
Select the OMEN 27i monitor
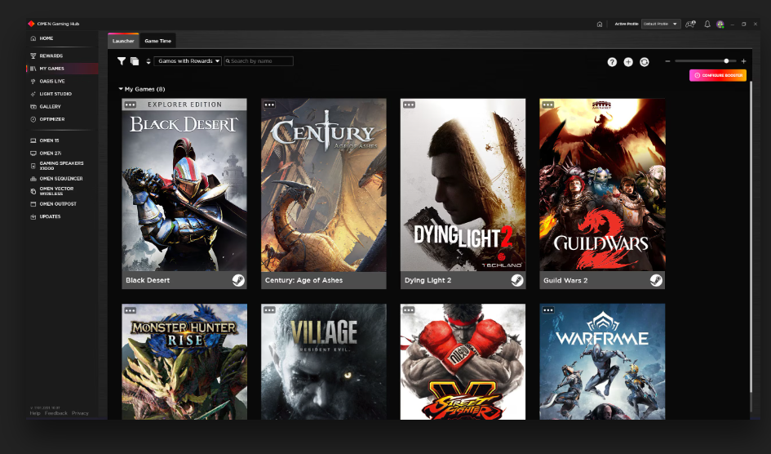46,154
